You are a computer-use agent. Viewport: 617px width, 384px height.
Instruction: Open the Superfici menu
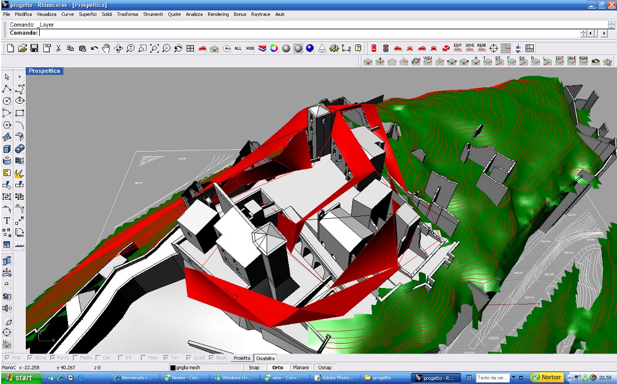point(87,14)
